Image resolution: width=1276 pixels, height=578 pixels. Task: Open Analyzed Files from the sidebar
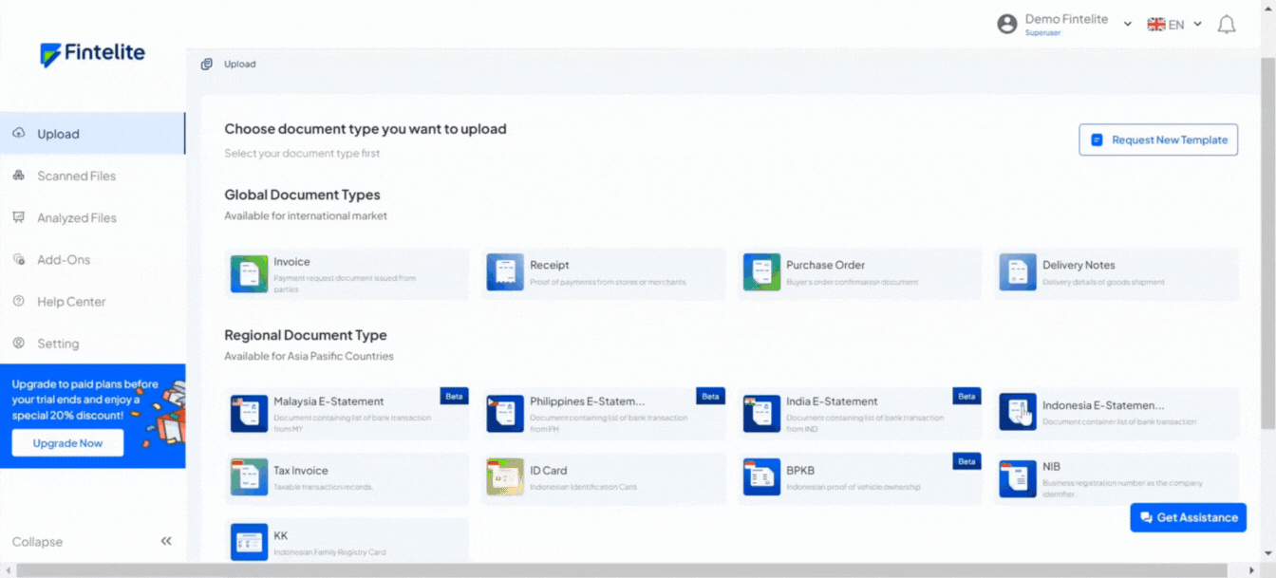coord(76,217)
